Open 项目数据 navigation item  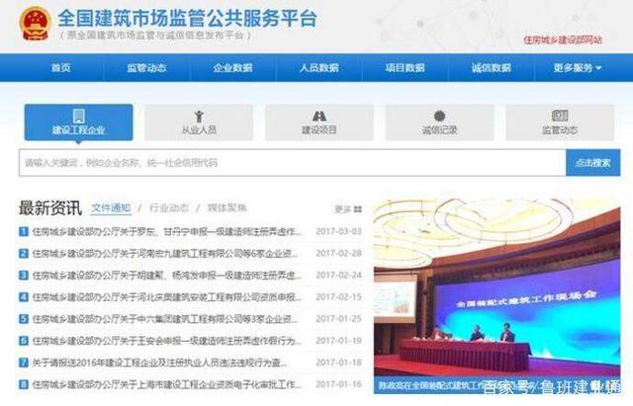405,68
